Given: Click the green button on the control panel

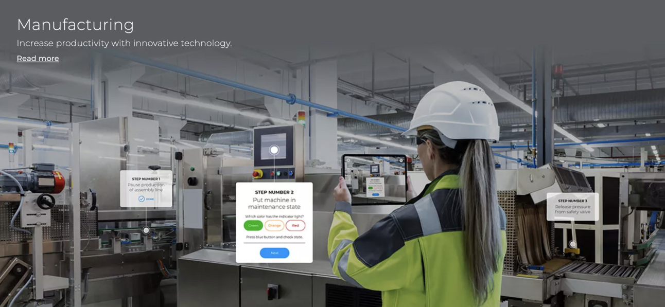Looking at the screenshot, I should tap(278, 174).
